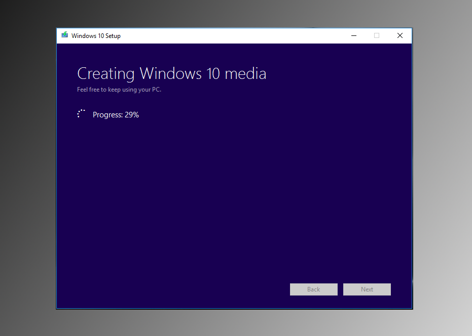Click the "Creating Windows 10 media" heading
Viewport: 472px width, 336px height.
click(171, 74)
